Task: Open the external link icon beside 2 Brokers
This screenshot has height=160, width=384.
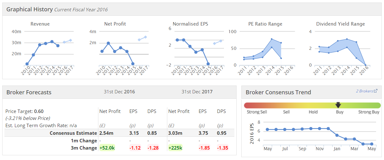Action: point(375,91)
